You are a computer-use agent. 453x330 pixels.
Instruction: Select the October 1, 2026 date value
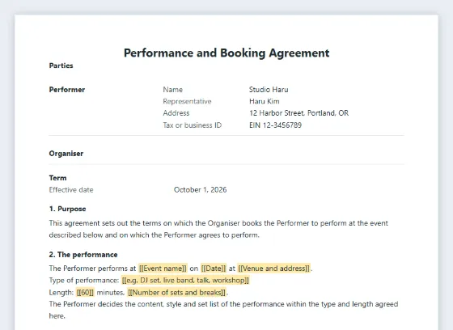tap(201, 190)
